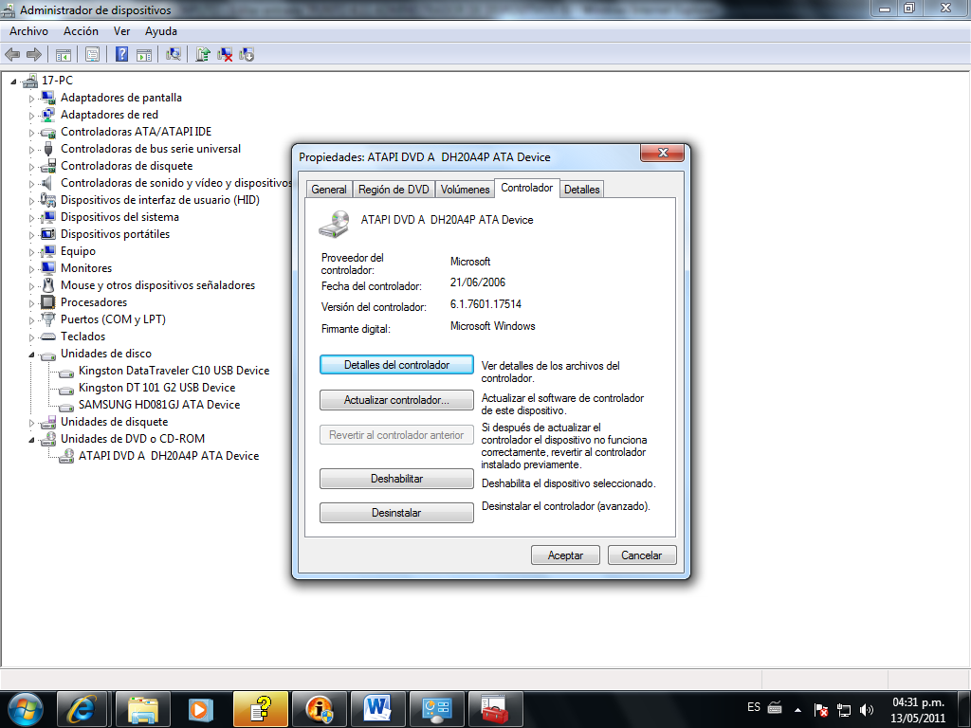Collapse the Unidades de disco node

click(x=31, y=355)
